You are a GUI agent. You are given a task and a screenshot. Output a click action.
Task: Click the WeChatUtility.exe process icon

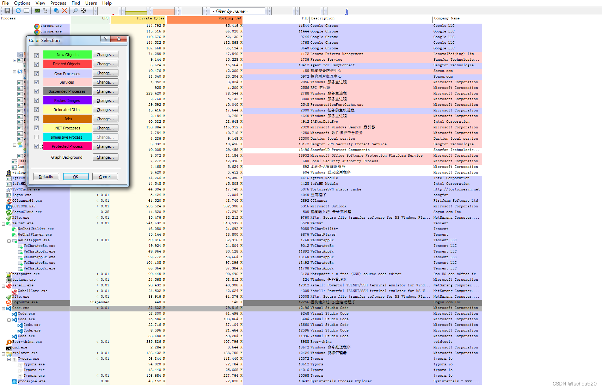[14, 229]
